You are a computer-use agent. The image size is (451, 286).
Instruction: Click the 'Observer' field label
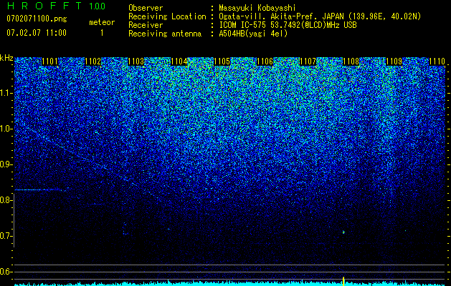[146, 8]
